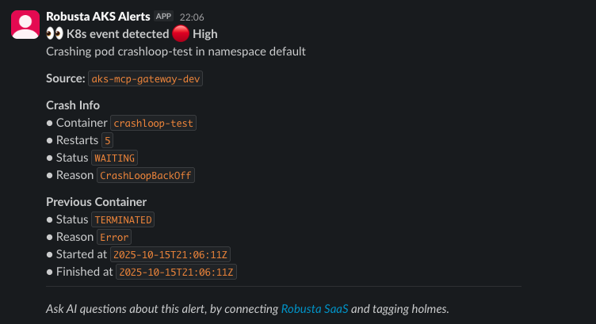Open the Robusta SaaS link
Viewport: 596px width, 324px height.
tap(315, 308)
